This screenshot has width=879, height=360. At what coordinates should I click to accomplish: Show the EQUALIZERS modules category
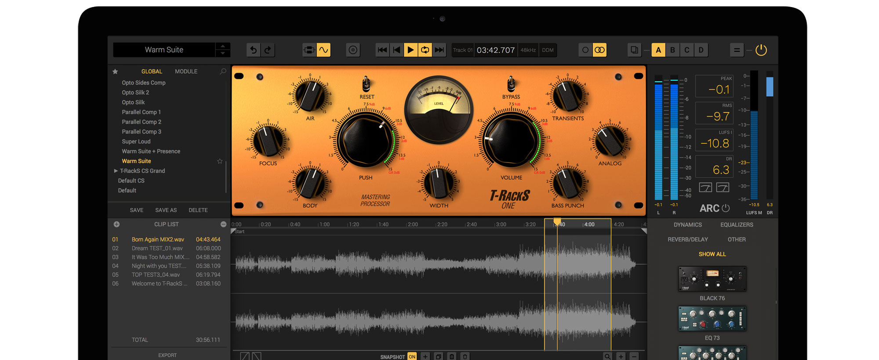pyautogui.click(x=737, y=225)
